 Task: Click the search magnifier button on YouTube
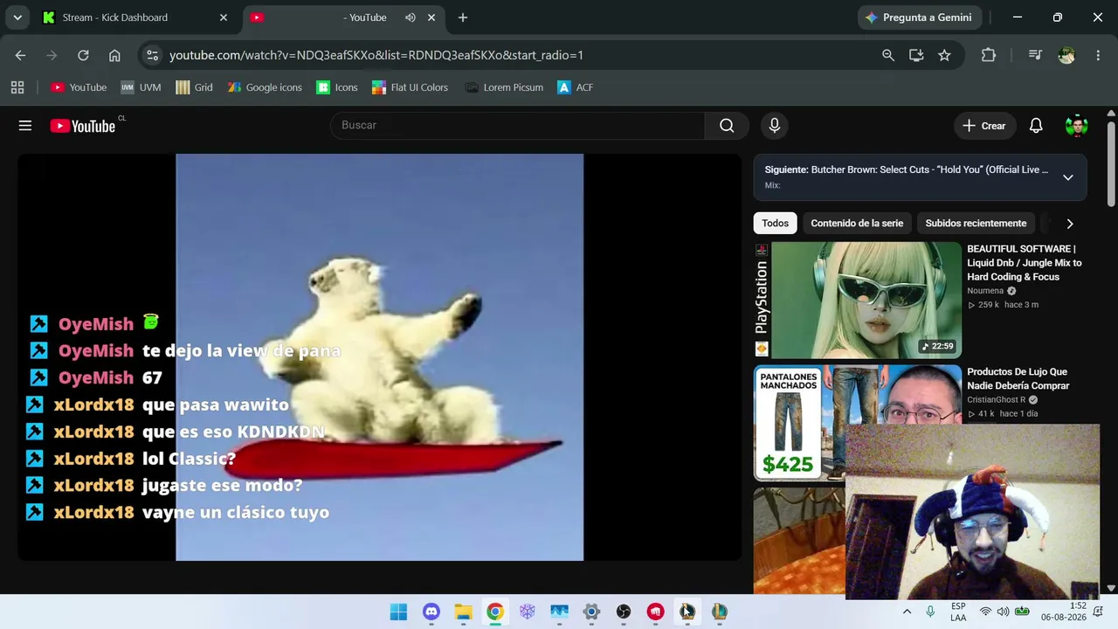[x=727, y=126]
